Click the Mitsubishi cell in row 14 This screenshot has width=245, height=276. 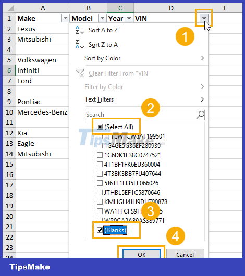pos(42,154)
